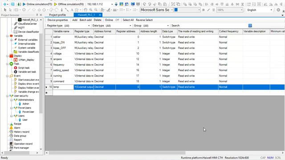
Task: Collapse the Variable tree node
Action: (8, 36)
